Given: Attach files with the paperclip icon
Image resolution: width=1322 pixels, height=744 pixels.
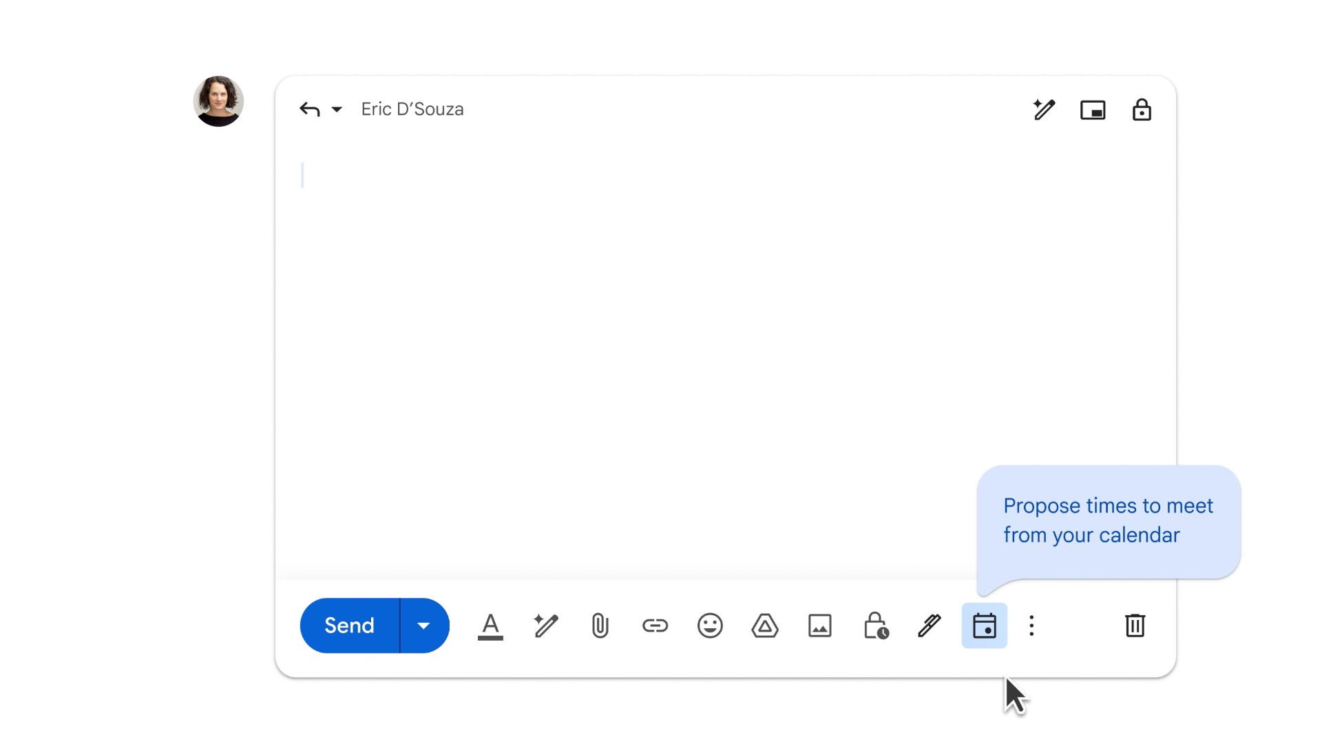Looking at the screenshot, I should [x=600, y=626].
